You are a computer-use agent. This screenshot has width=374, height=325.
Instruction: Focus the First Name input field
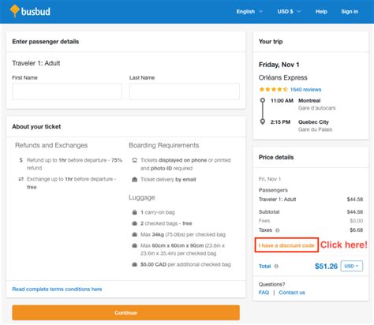[67, 92]
